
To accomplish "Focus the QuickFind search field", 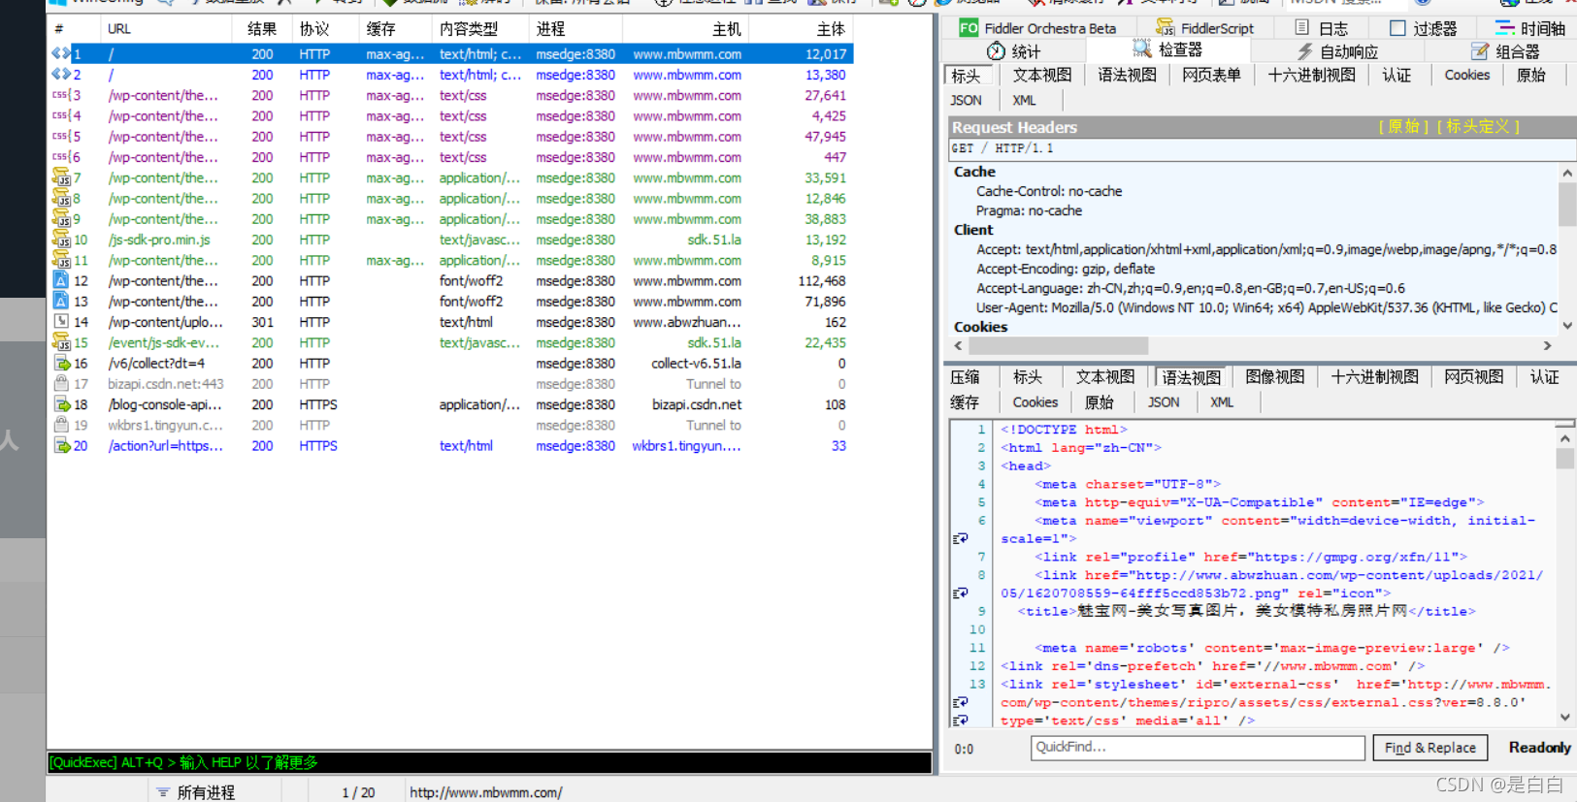I will pos(1198,748).
